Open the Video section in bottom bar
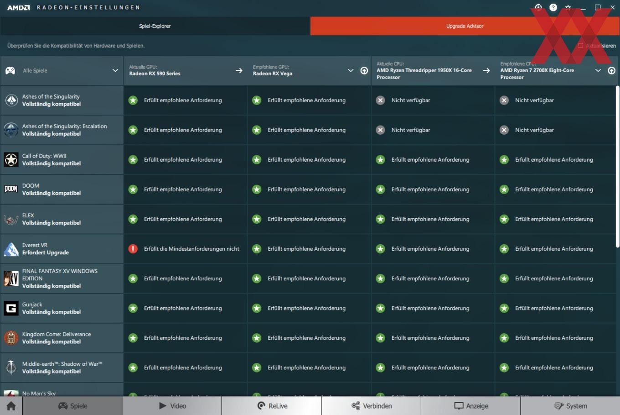Screen dimensions: 620x415 pos(172,406)
